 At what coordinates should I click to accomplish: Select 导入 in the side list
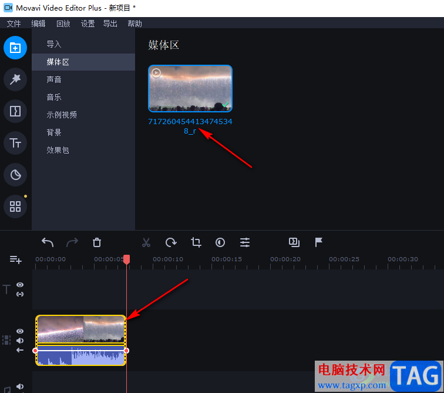pos(83,45)
